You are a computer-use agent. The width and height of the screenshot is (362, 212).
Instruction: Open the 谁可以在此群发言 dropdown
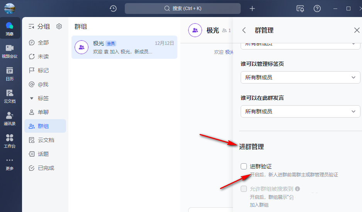click(x=300, y=111)
